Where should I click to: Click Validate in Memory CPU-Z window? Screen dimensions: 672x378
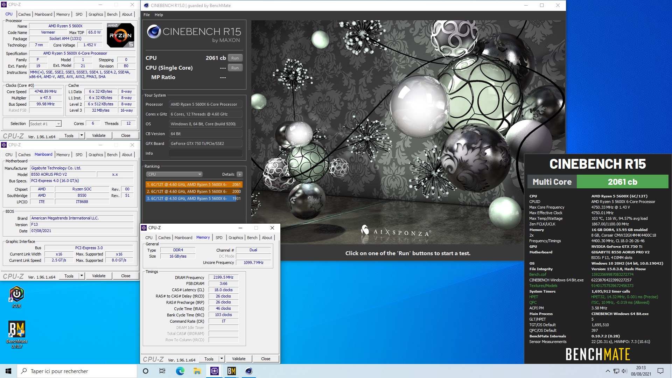pos(239,359)
